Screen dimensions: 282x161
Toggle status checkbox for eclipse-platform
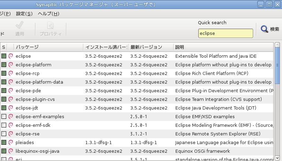click(4, 65)
